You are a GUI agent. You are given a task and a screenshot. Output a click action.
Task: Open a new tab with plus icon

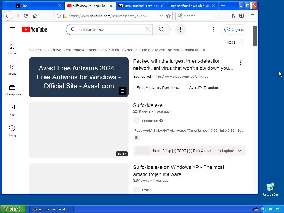tap(223, 6)
